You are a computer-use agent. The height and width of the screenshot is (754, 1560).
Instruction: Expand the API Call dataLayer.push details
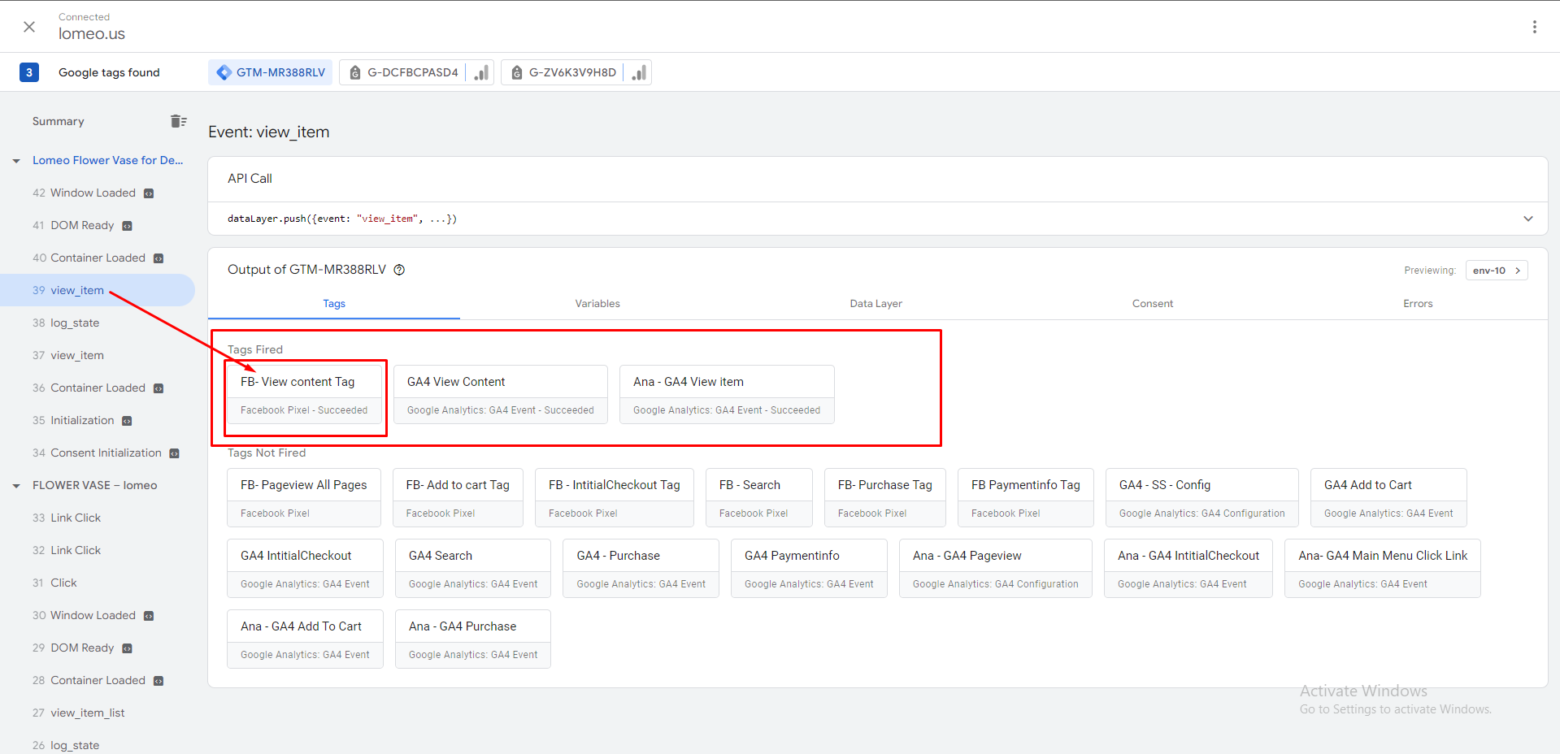pyautogui.click(x=1527, y=219)
